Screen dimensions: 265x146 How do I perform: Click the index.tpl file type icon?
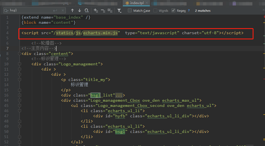click(127, 3)
